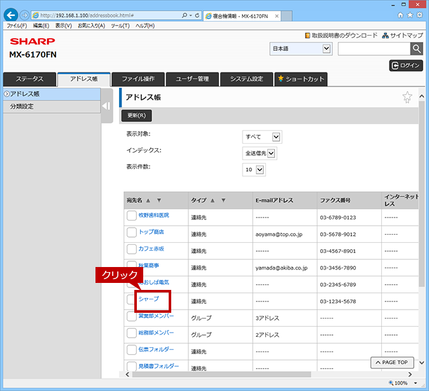Sort type column descending arrow
This screenshot has width=429, height=391.
pos(223,200)
